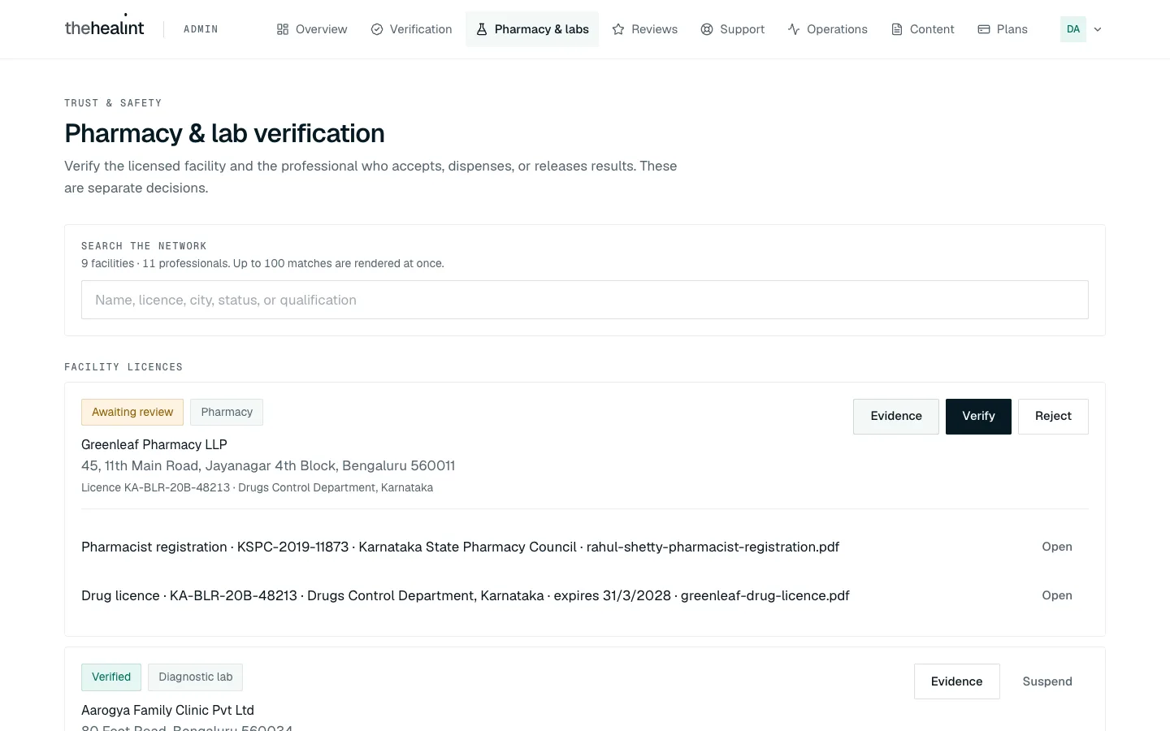Click the Overview grid icon
The width and height of the screenshot is (1170, 731).
tap(283, 29)
